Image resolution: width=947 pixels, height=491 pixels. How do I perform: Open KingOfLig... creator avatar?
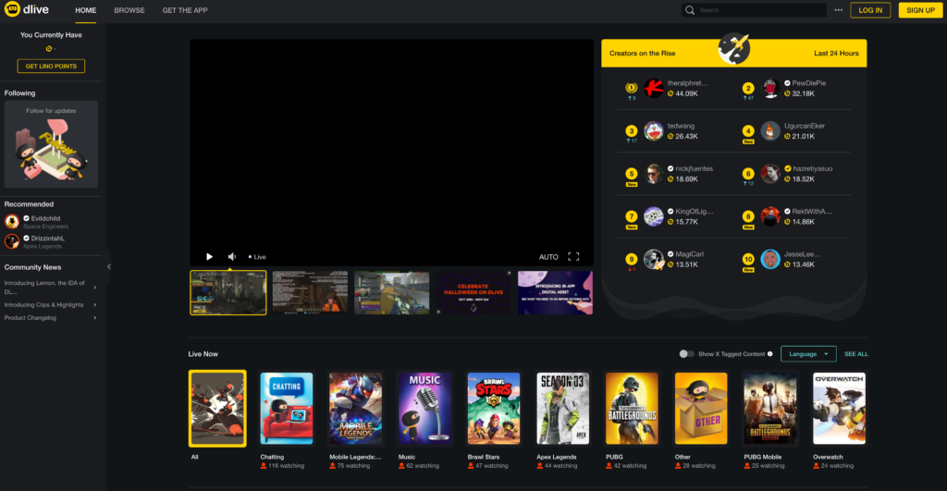tap(654, 216)
